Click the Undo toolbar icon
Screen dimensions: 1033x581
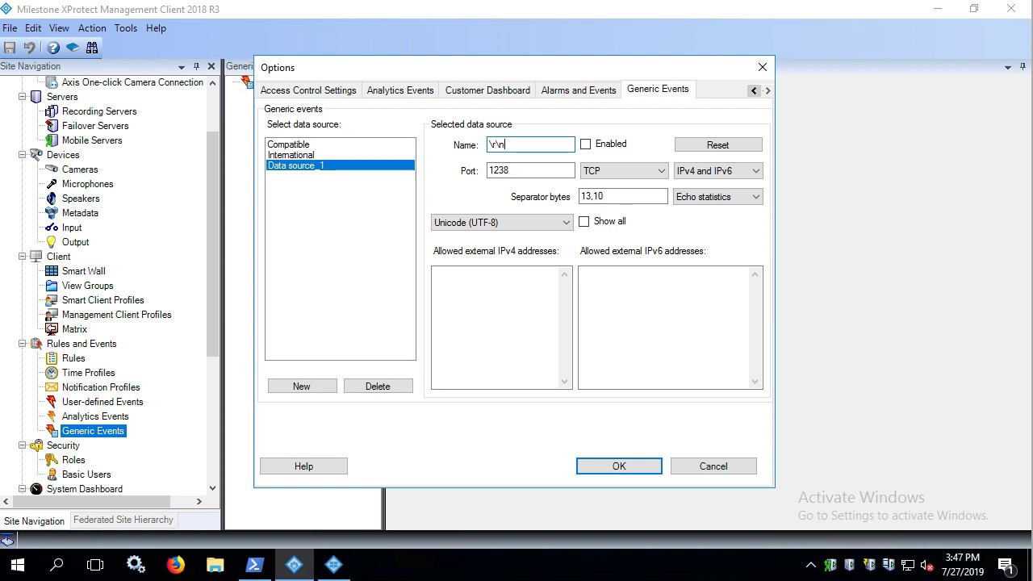(x=30, y=48)
